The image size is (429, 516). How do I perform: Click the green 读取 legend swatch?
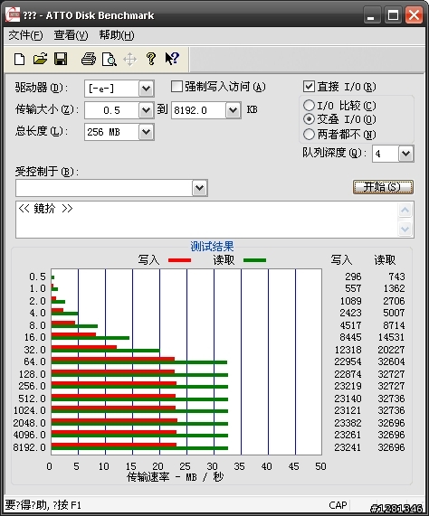click(x=254, y=260)
